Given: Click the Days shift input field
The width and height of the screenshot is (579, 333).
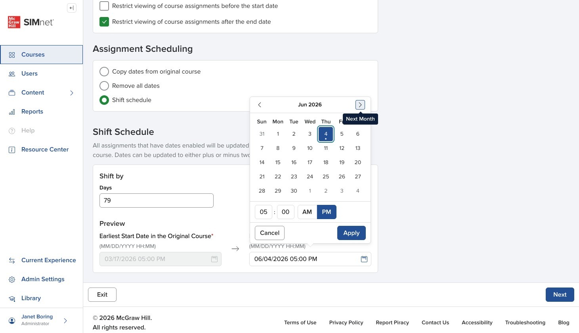Looking at the screenshot, I should point(157,201).
